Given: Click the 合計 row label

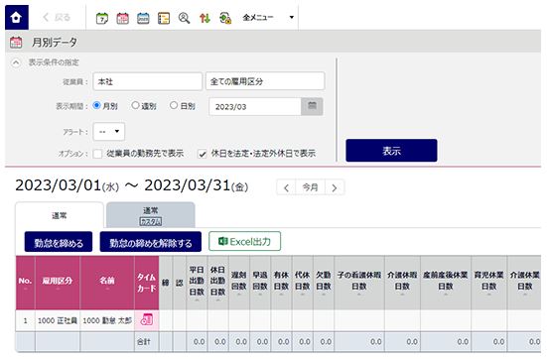Looking at the screenshot, I should point(143,342).
